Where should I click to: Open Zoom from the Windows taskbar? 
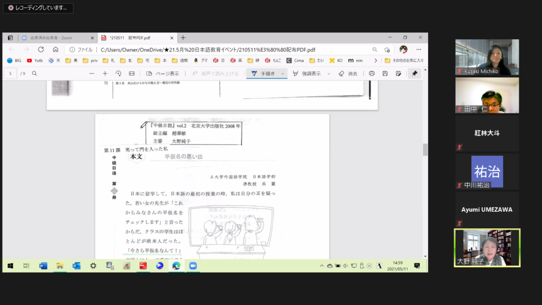[x=193, y=266]
